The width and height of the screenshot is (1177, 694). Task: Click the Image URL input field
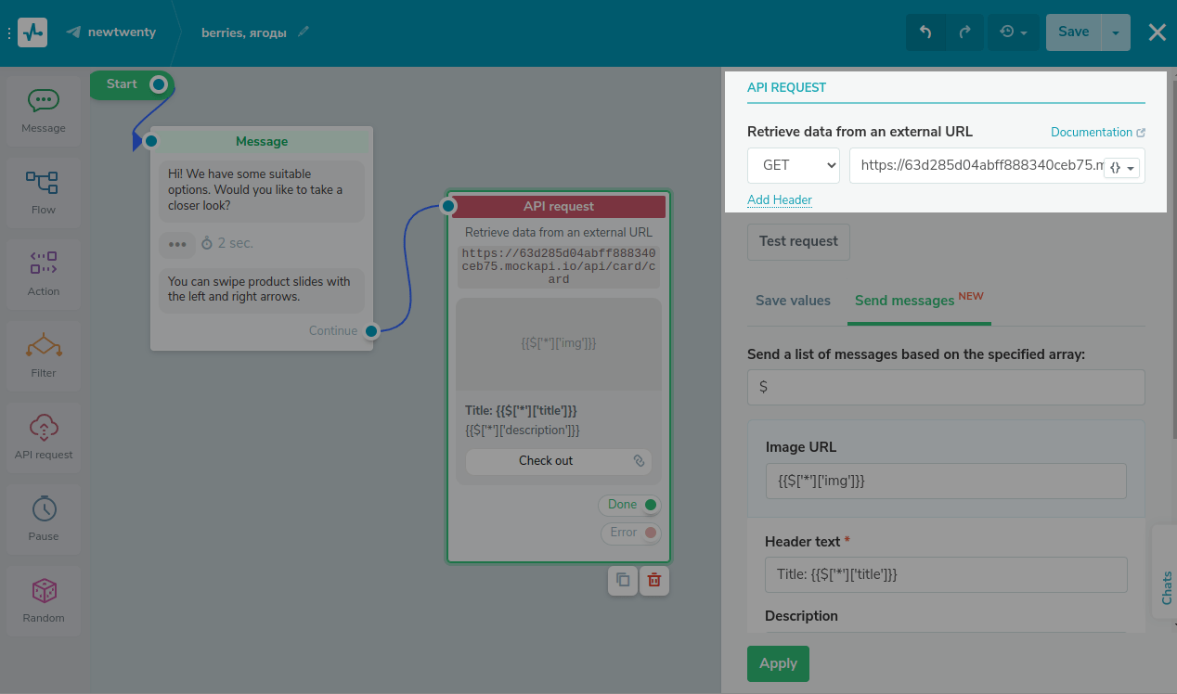coord(946,482)
